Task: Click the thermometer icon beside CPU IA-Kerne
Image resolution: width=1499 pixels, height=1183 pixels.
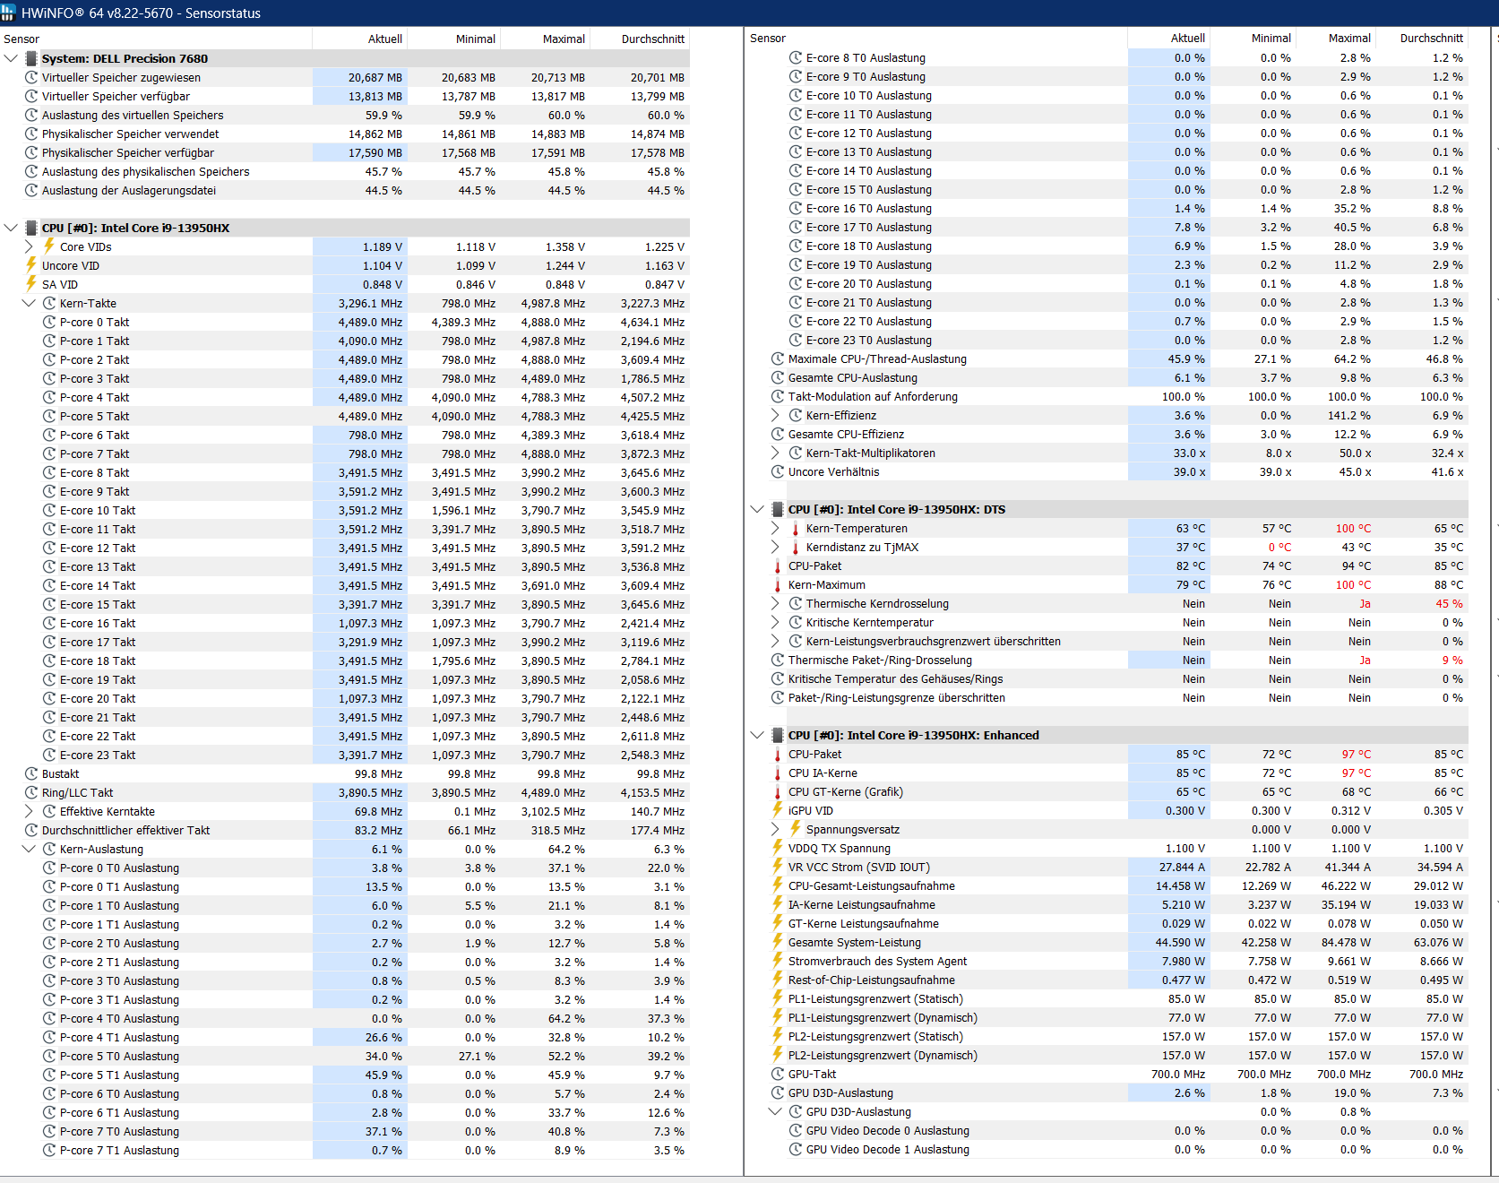Action: (x=778, y=773)
